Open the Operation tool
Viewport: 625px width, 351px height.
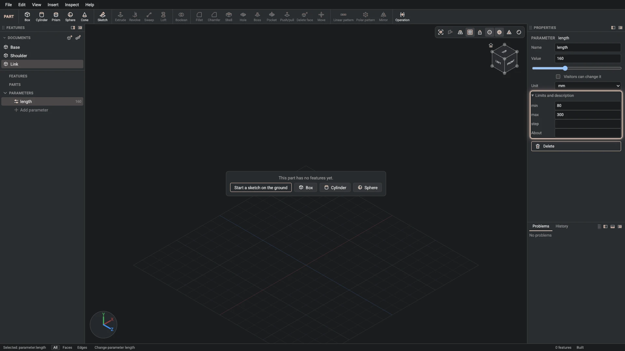click(402, 17)
